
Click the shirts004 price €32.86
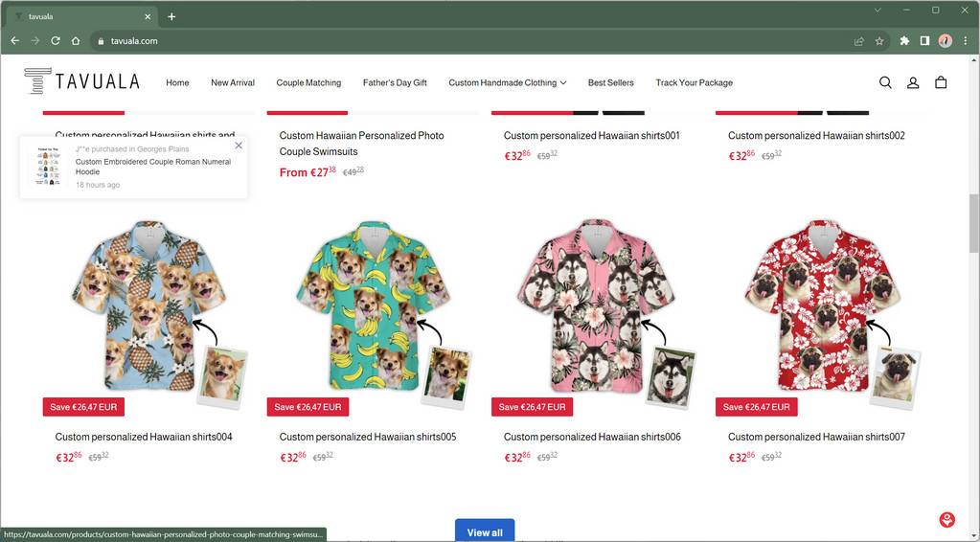click(x=69, y=457)
